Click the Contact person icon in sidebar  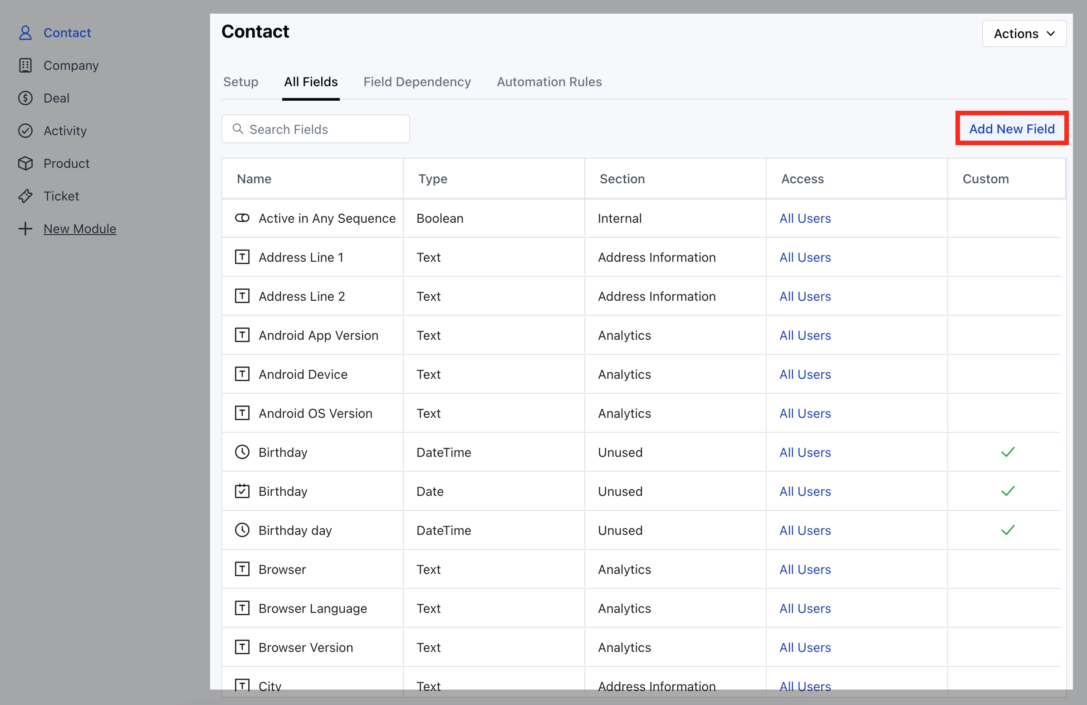(x=25, y=33)
